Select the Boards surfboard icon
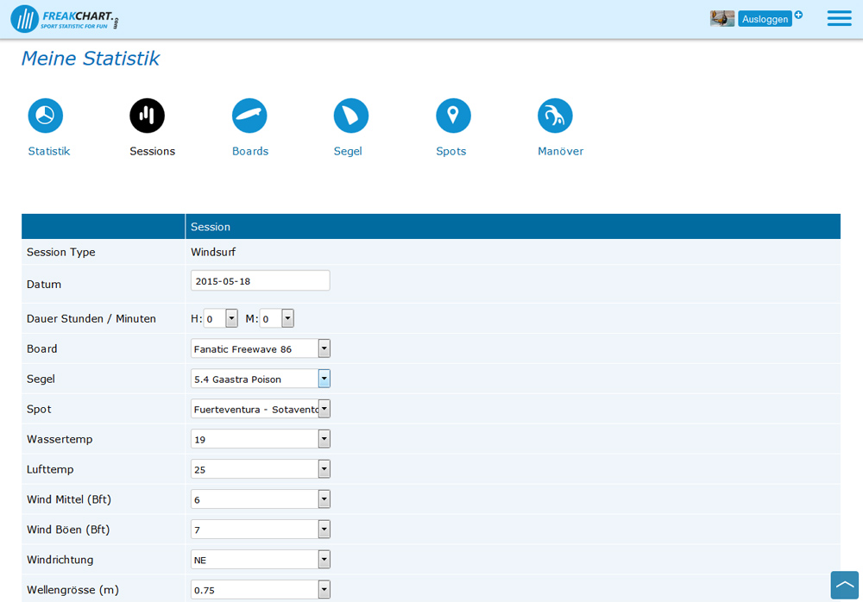863x602 pixels. [x=249, y=116]
